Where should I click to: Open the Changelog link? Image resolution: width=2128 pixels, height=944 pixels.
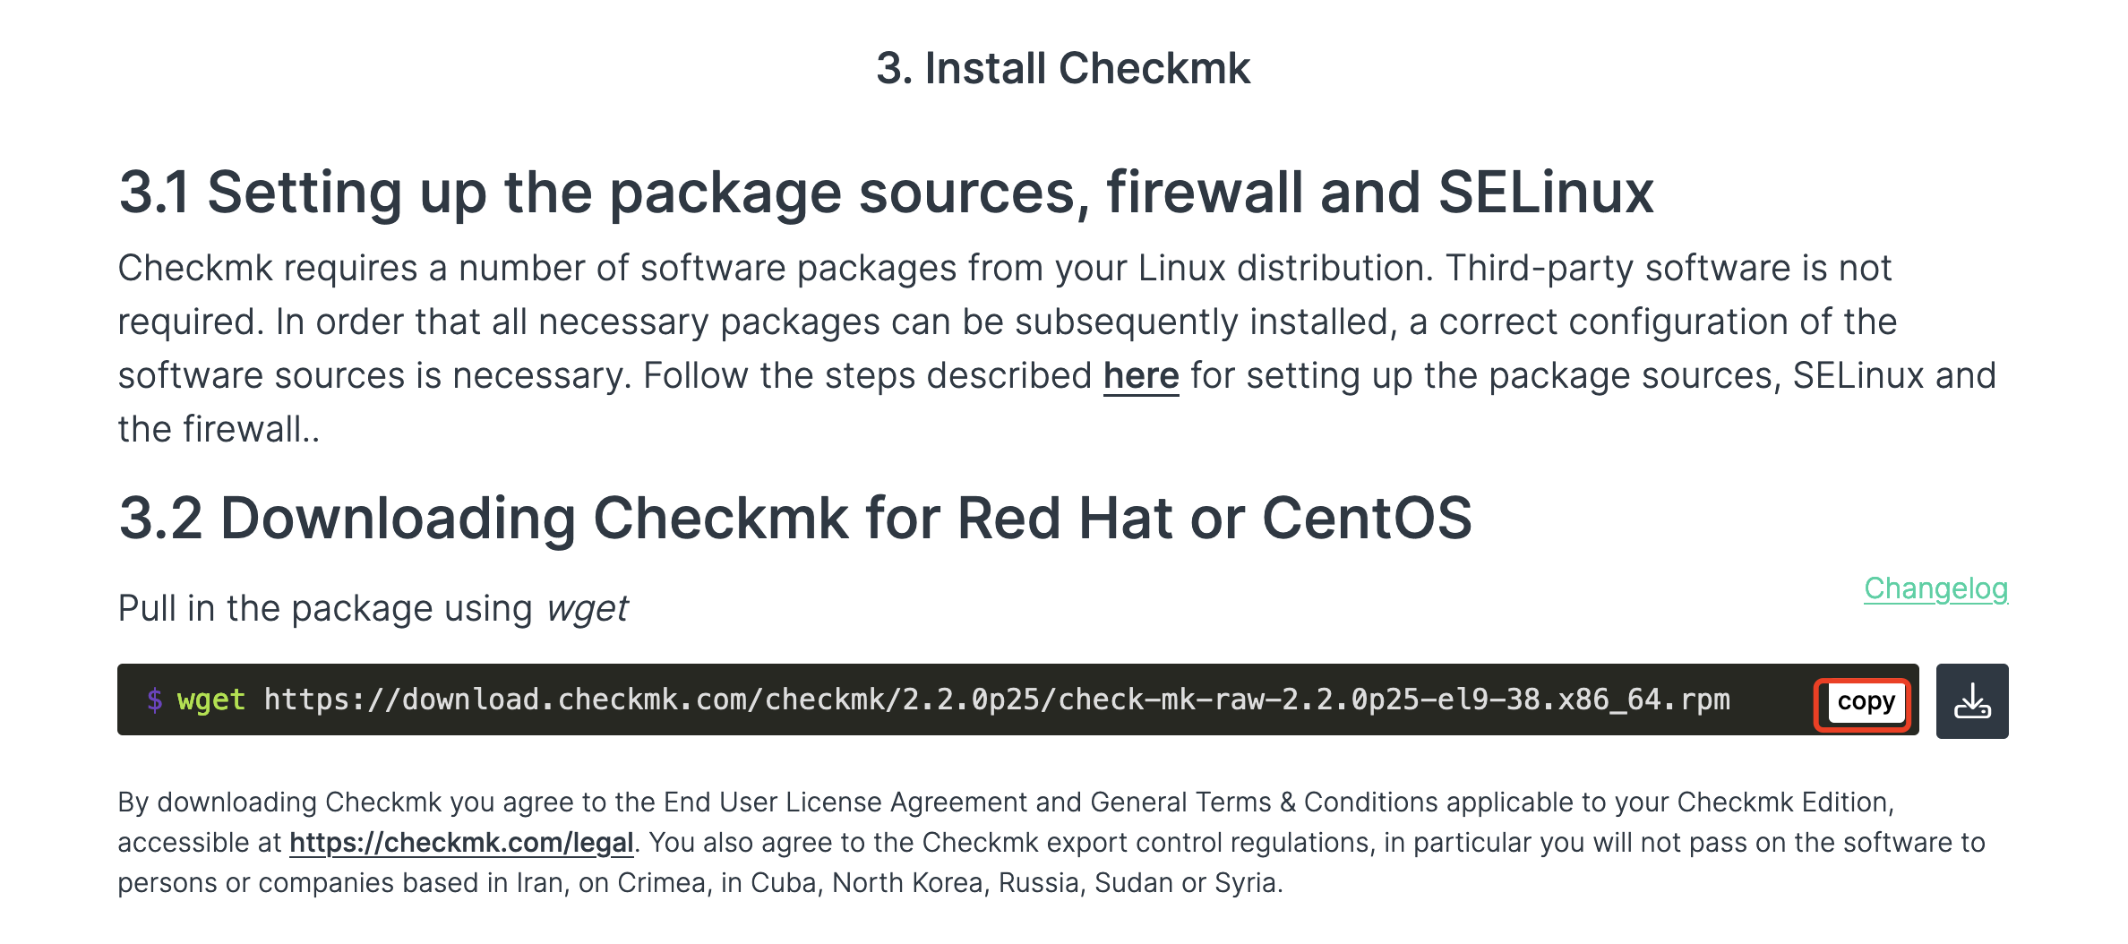click(x=1937, y=590)
